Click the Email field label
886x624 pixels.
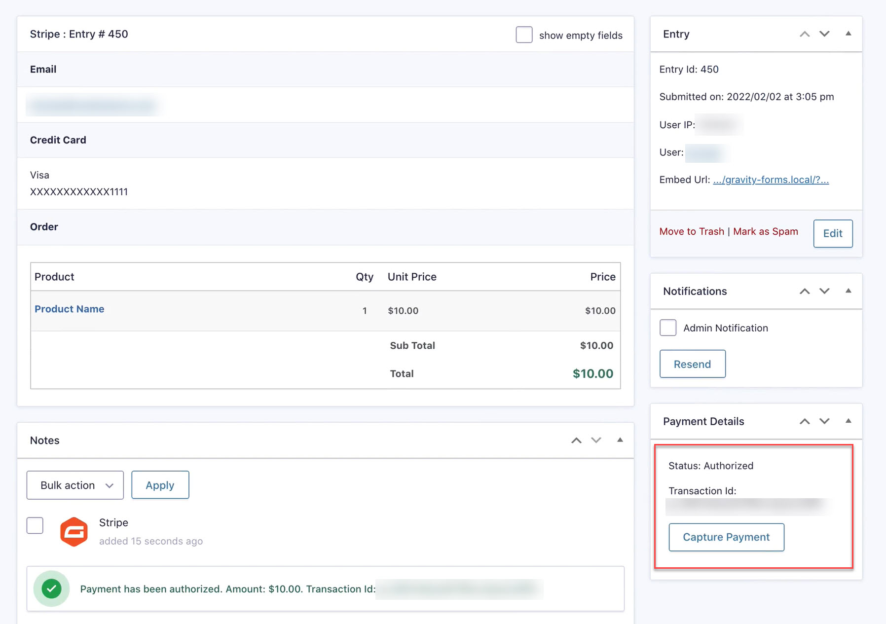pos(43,70)
